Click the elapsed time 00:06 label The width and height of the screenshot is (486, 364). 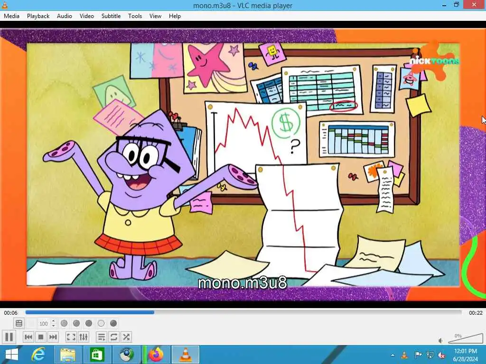click(x=10, y=313)
